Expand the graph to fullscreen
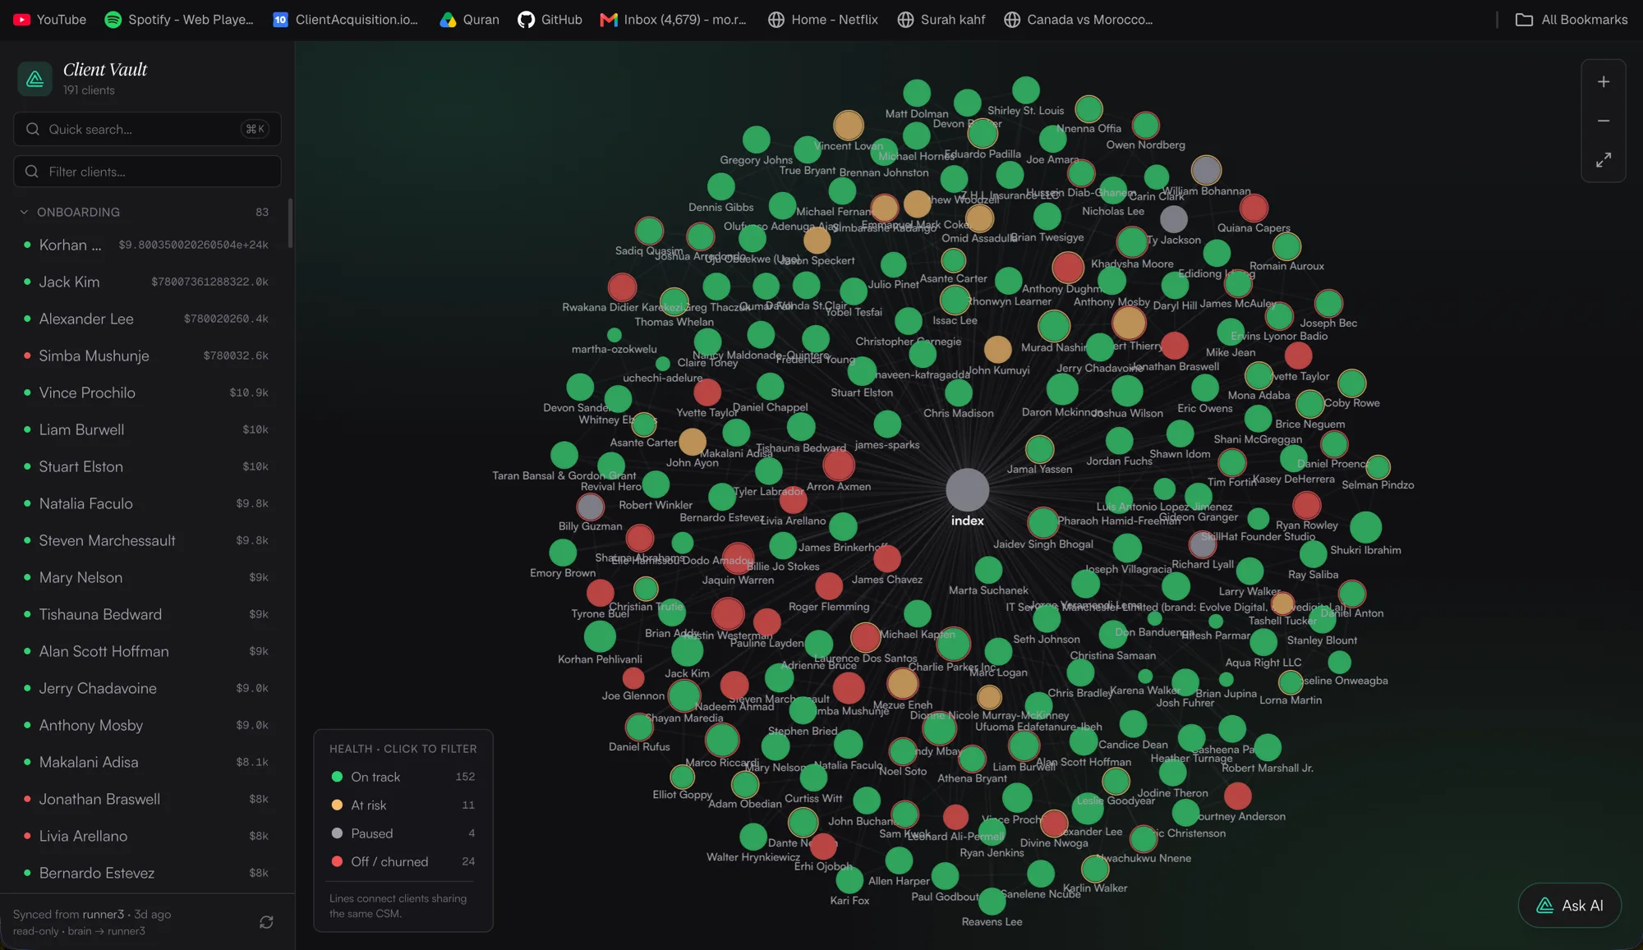Image resolution: width=1643 pixels, height=950 pixels. [x=1603, y=159]
